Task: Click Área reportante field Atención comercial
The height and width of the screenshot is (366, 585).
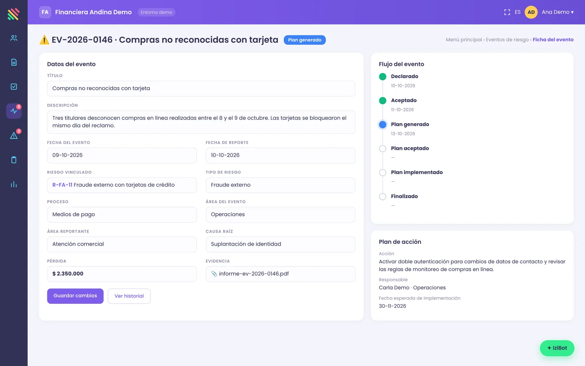Action: pyautogui.click(x=122, y=244)
